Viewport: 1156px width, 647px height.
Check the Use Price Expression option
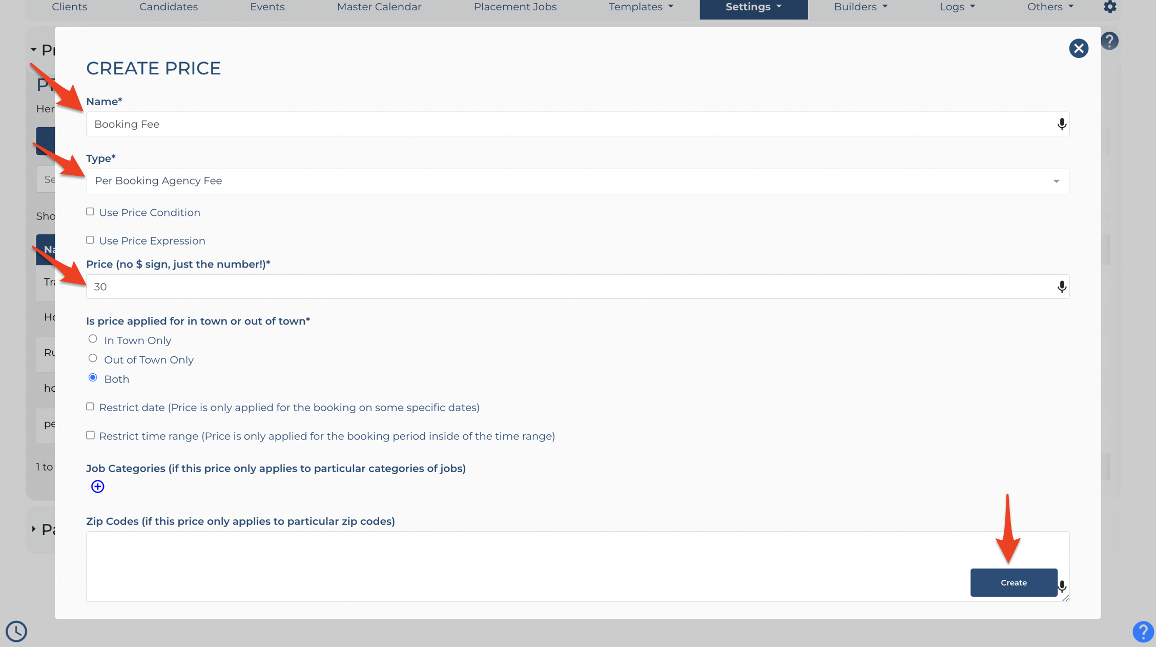[x=90, y=240]
